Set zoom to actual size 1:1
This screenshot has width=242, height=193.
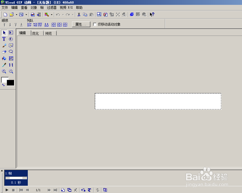[x=11, y=65]
